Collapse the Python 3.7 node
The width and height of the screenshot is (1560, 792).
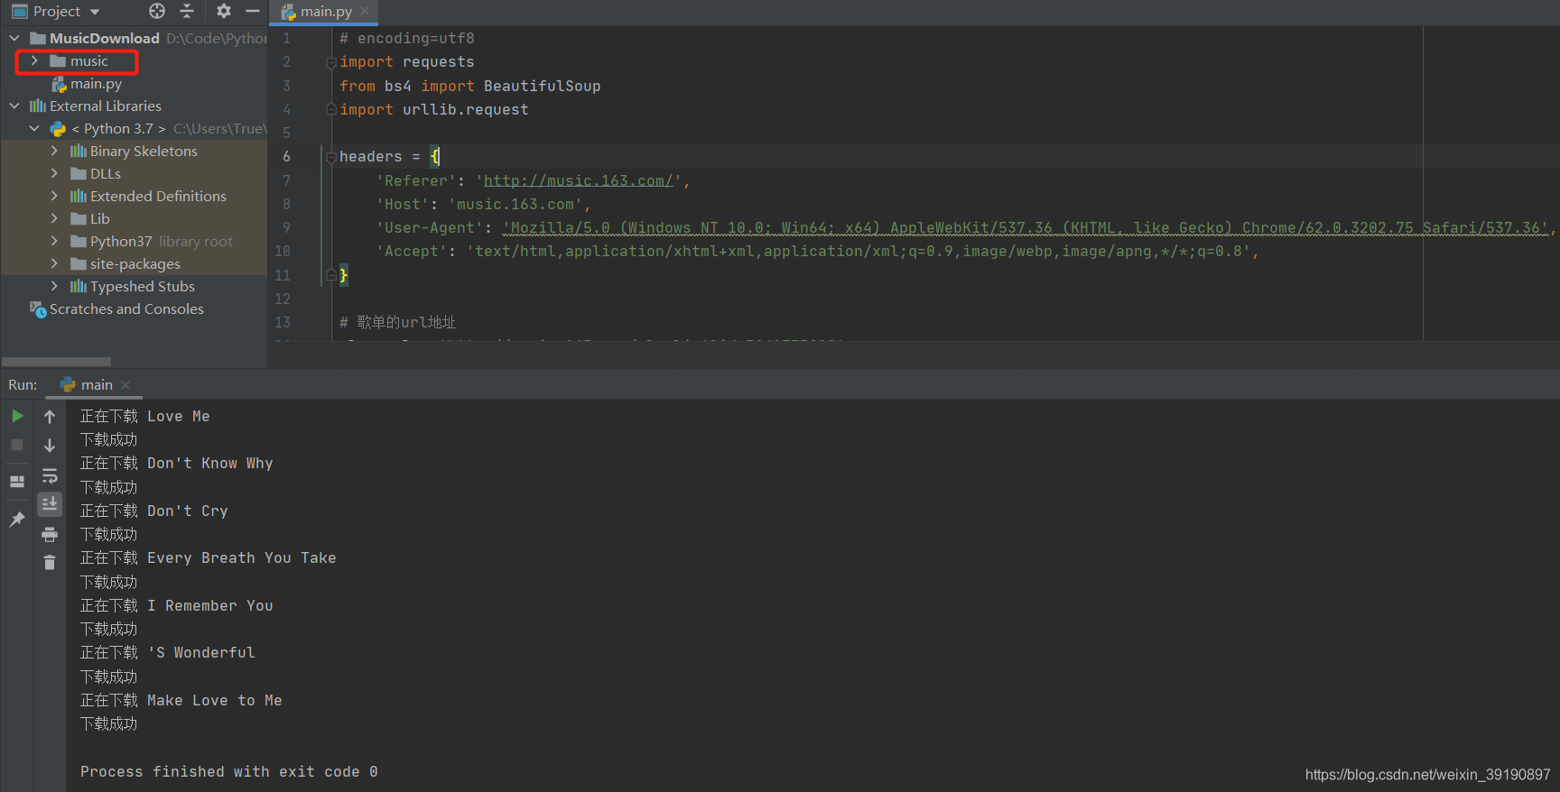(34, 128)
